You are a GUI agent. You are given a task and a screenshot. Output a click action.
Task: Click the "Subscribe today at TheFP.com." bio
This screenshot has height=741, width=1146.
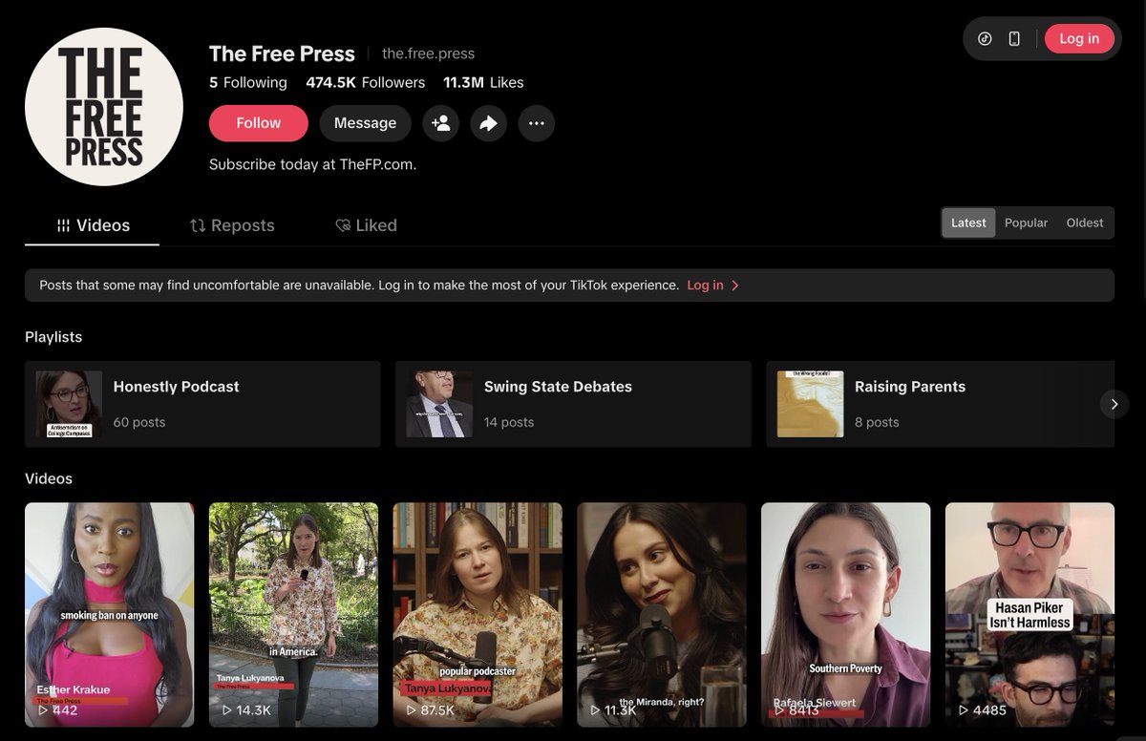tap(313, 164)
